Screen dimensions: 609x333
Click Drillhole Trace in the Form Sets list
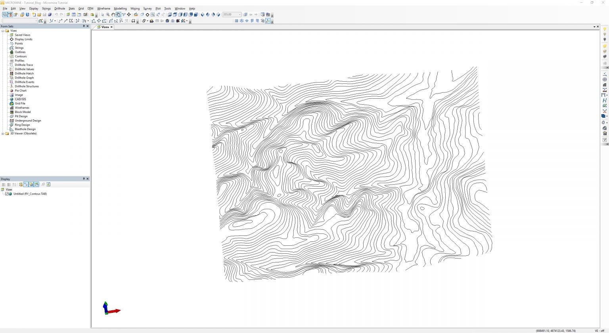coord(23,65)
